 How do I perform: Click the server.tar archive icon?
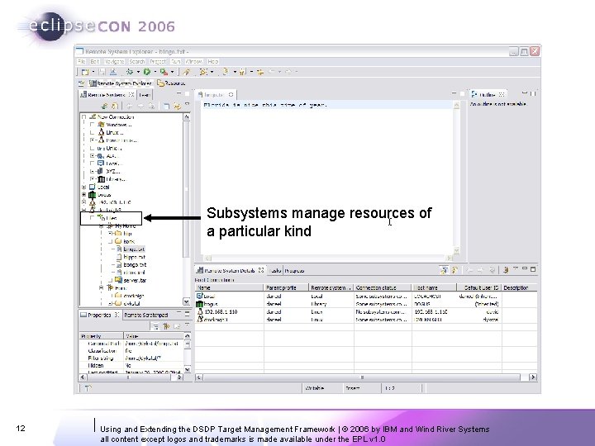point(118,280)
